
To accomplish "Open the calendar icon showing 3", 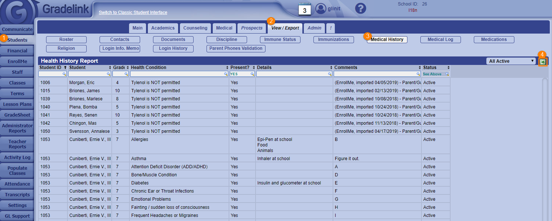I will click(305, 9).
